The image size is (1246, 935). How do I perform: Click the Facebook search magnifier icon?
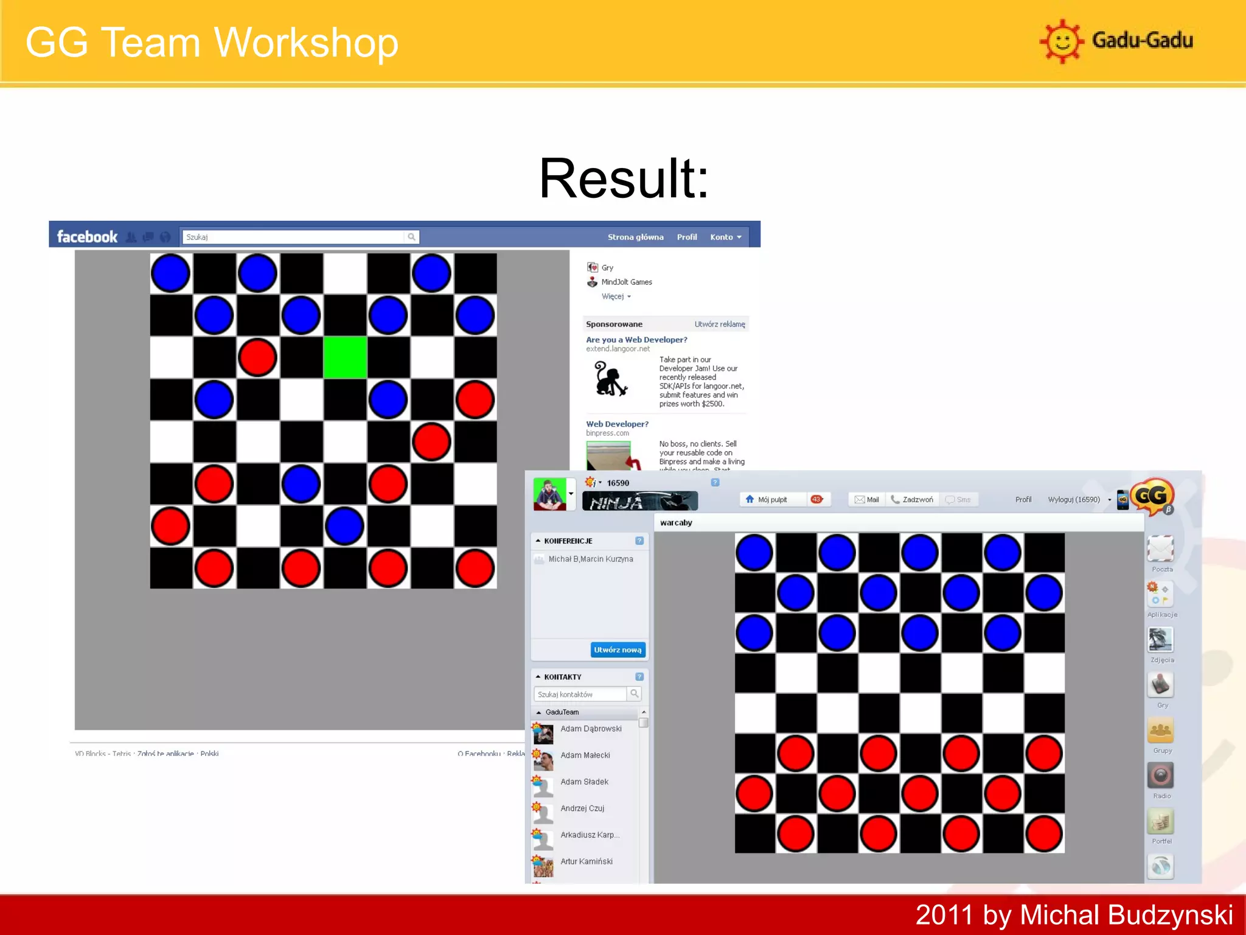coord(412,237)
